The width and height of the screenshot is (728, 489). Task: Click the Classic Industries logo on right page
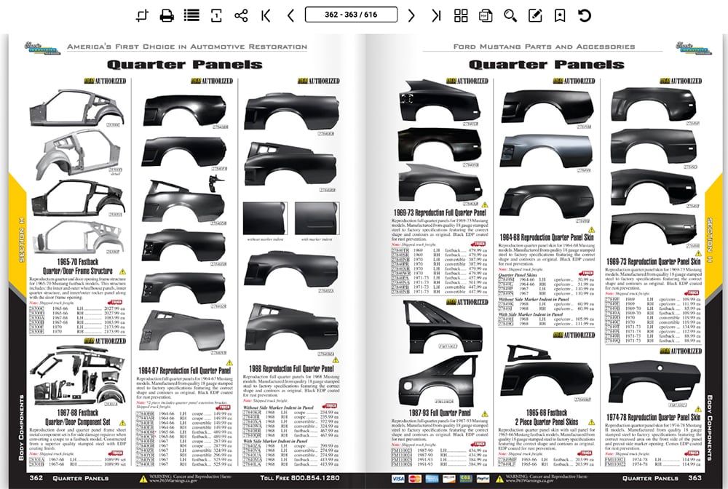point(694,48)
